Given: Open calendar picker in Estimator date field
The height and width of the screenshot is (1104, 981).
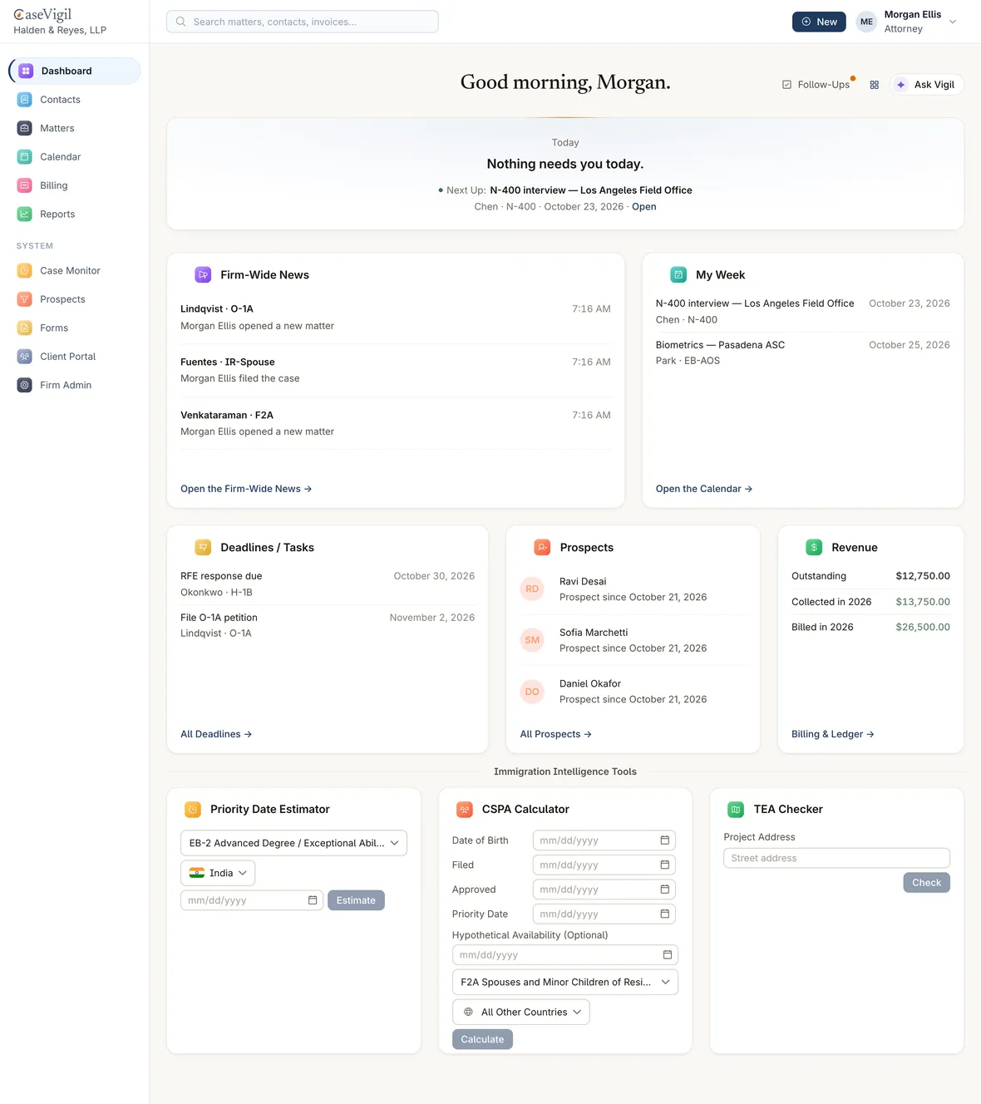Looking at the screenshot, I should 313,900.
